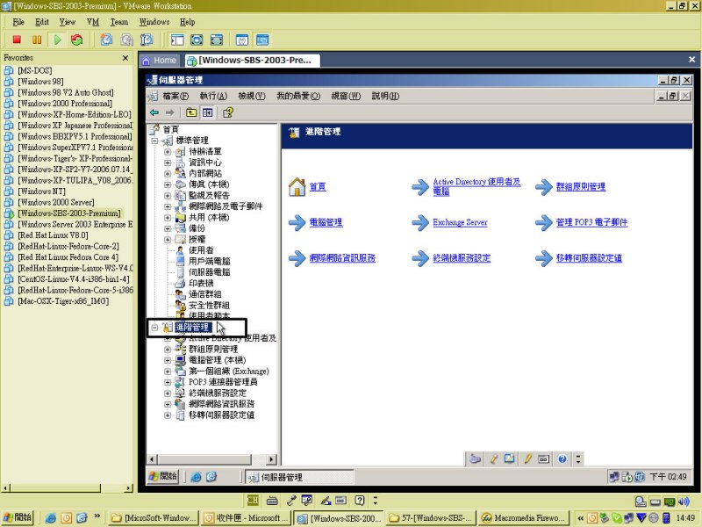Click the arrow icon beside 電腦管理 link

(297, 222)
